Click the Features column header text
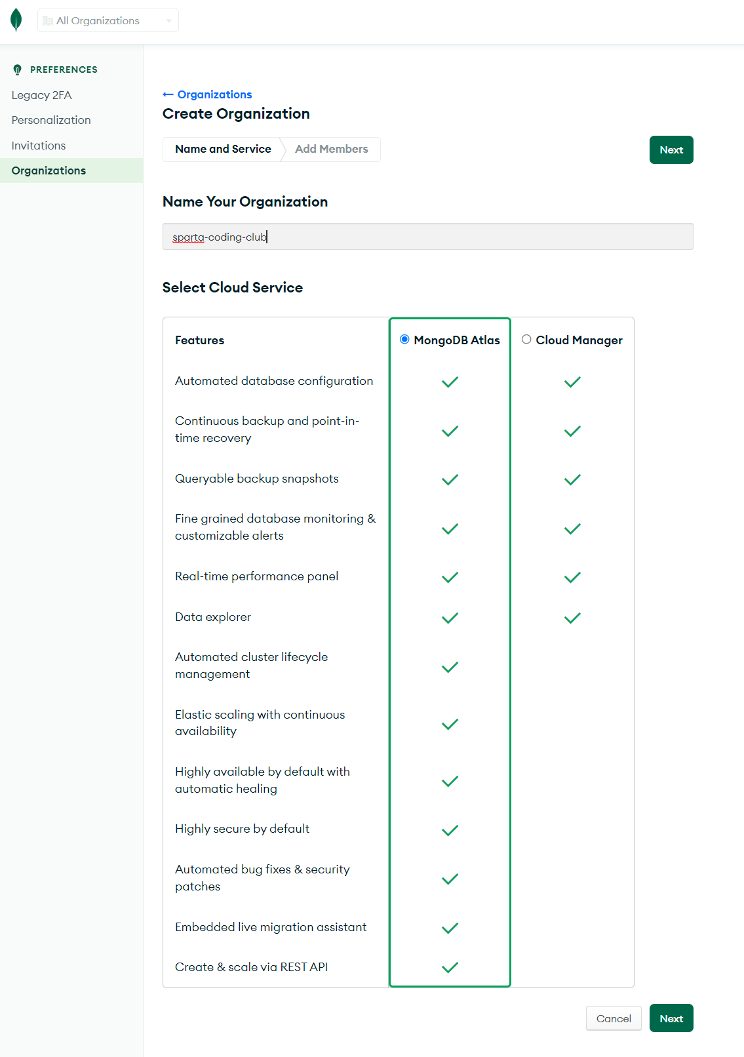 199,340
